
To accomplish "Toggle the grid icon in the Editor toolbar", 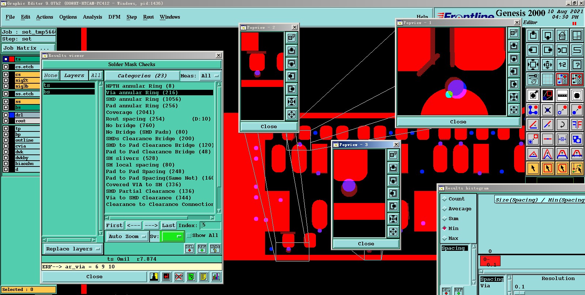I will pyautogui.click(x=548, y=79).
